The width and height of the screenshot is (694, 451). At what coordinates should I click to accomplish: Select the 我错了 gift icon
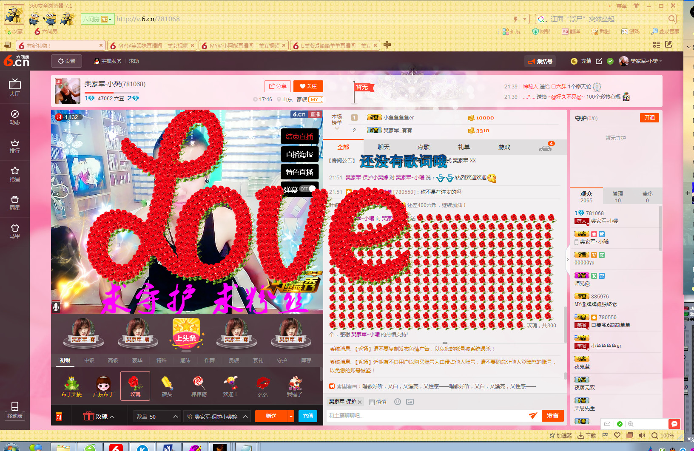[294, 386]
